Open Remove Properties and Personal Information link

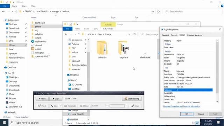click(x=182, y=106)
